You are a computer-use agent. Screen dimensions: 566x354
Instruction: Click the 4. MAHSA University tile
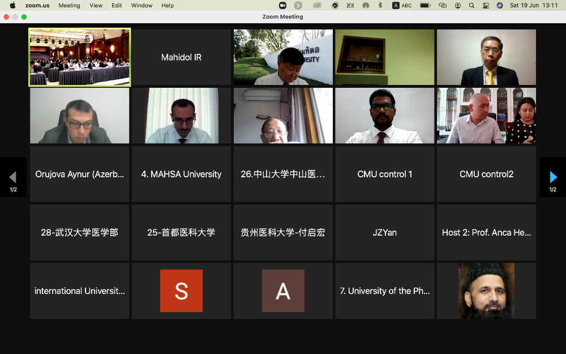(x=181, y=174)
